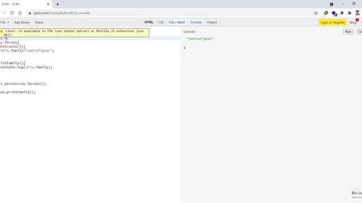
Task: Bookmark this page with the star icon
Action: (316, 13)
